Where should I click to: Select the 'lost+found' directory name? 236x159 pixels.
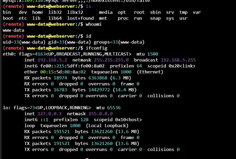click(80, 18)
